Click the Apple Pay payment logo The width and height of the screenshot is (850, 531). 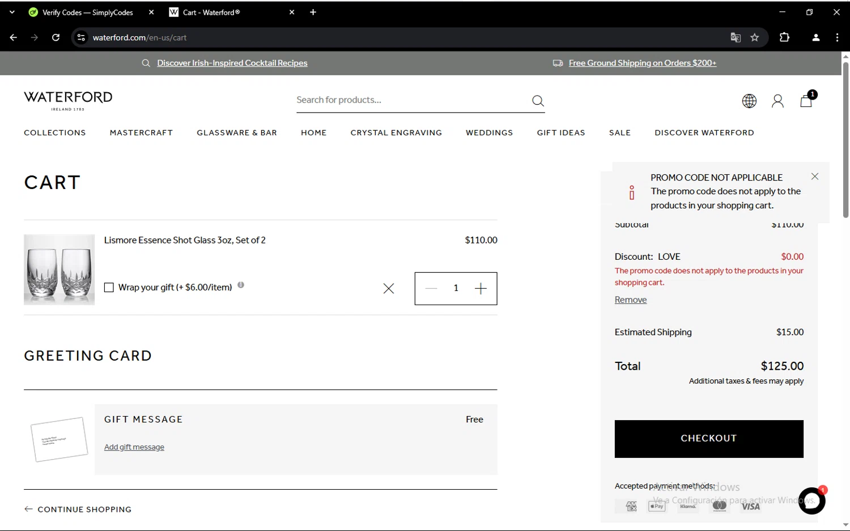tap(657, 506)
